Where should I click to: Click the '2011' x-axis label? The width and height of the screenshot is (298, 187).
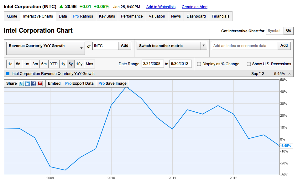tap(172, 178)
